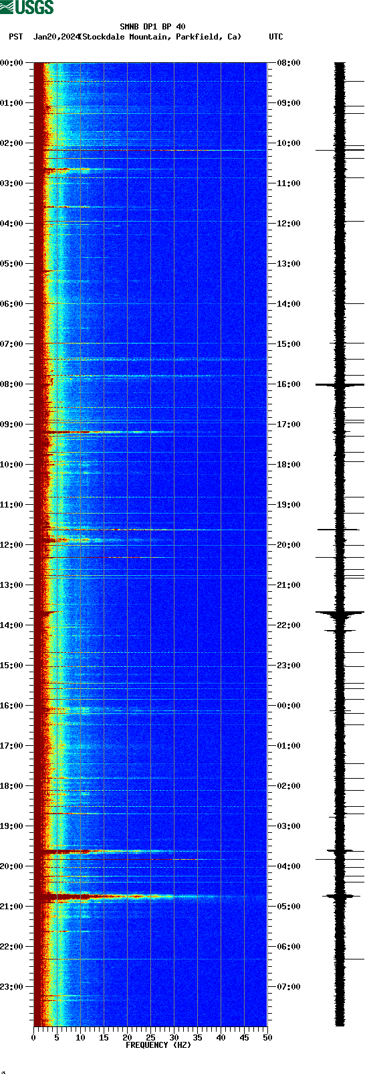Click the strong event near 20:45 PST in spectrogram

click(134, 896)
